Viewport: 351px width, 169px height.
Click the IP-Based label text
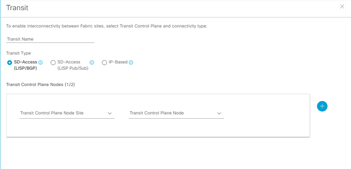pyautogui.click(x=118, y=62)
